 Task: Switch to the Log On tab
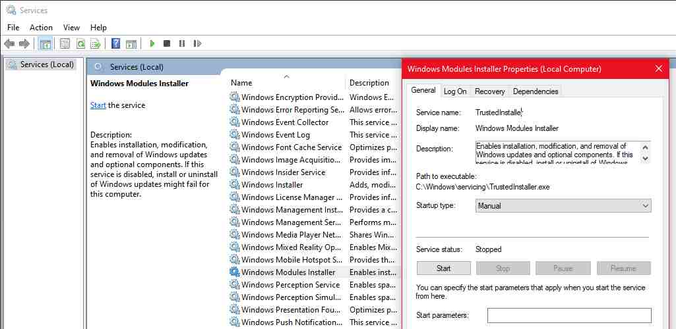click(x=455, y=91)
